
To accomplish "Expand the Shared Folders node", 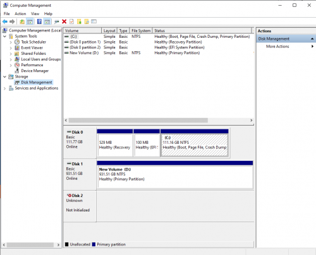I will point(11,54).
